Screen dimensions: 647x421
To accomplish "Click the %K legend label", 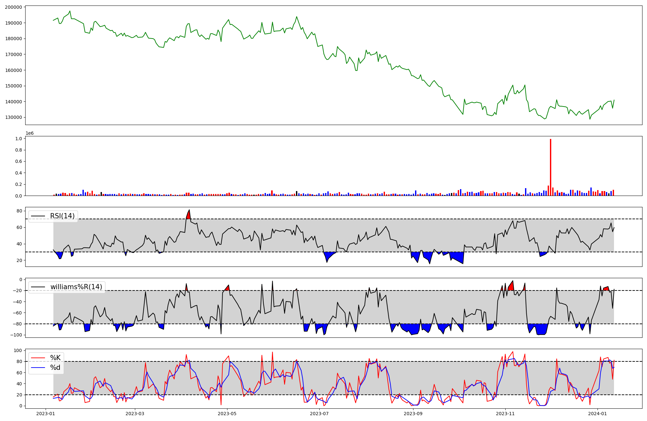I will coord(55,358).
